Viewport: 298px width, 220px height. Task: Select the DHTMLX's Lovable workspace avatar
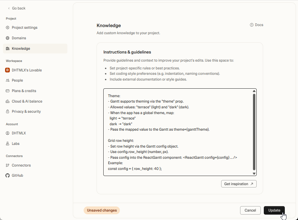click(x=7, y=70)
